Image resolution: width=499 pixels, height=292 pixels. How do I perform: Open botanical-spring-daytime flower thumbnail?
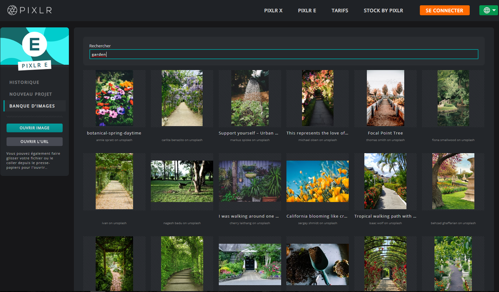(114, 98)
